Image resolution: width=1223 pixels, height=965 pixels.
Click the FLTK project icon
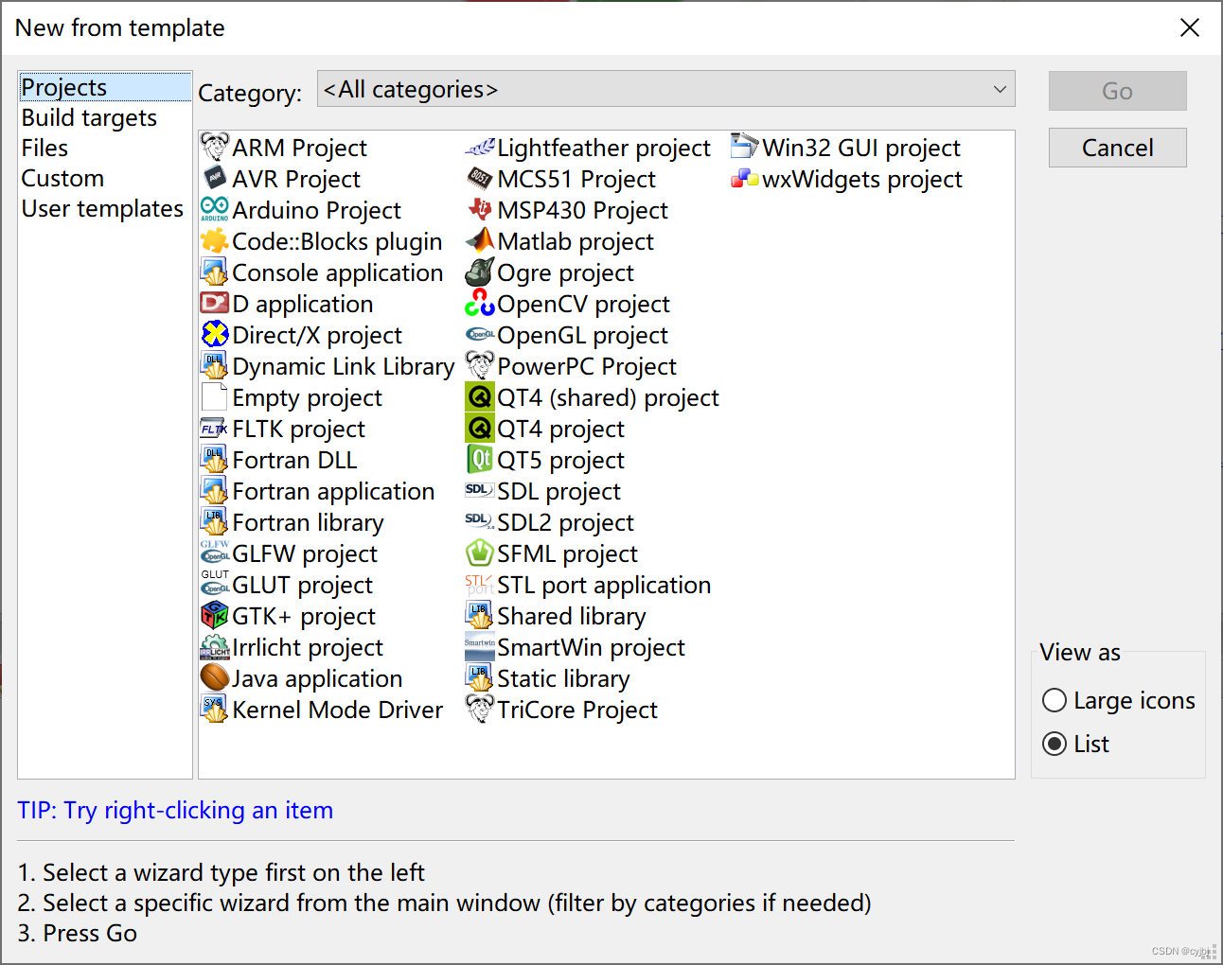coord(215,428)
